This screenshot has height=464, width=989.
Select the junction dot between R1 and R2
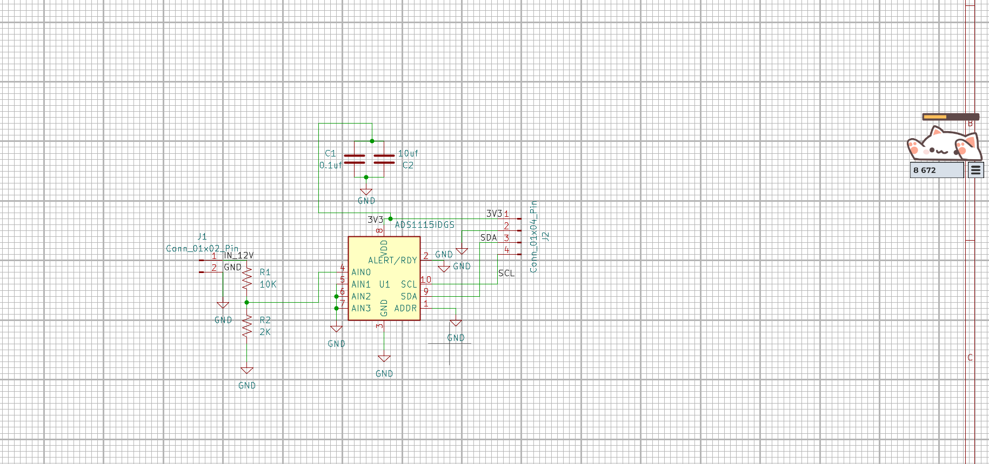pos(247,302)
